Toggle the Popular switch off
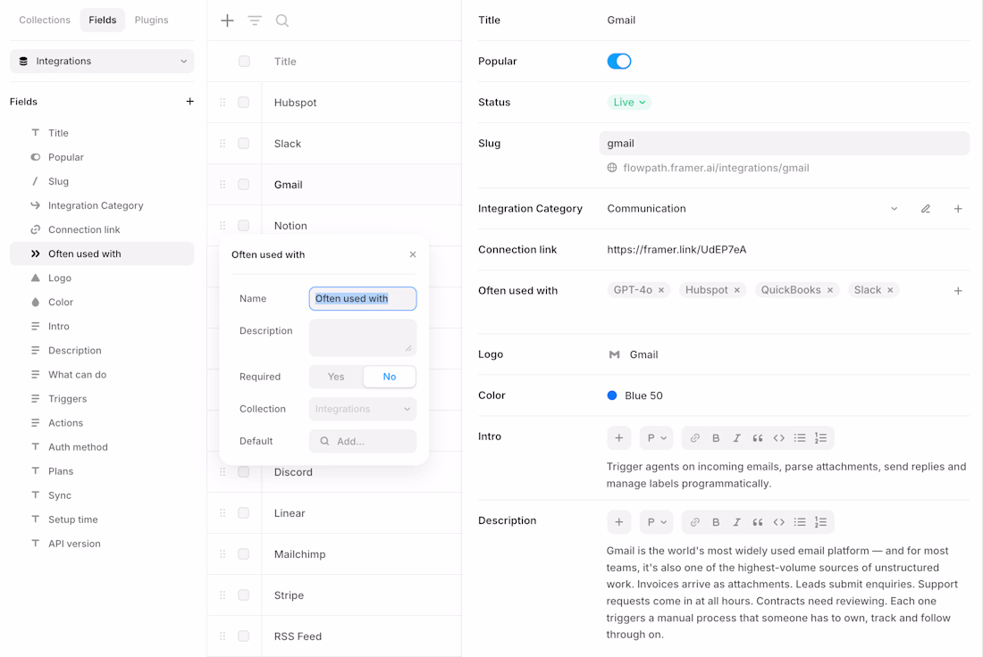Image resolution: width=983 pixels, height=657 pixels. (618, 61)
